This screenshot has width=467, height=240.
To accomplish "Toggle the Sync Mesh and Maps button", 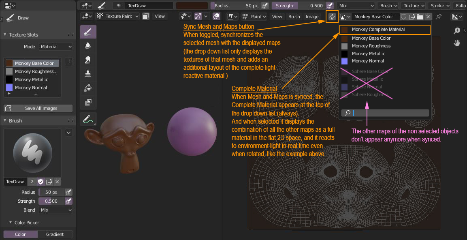I will tap(332, 17).
